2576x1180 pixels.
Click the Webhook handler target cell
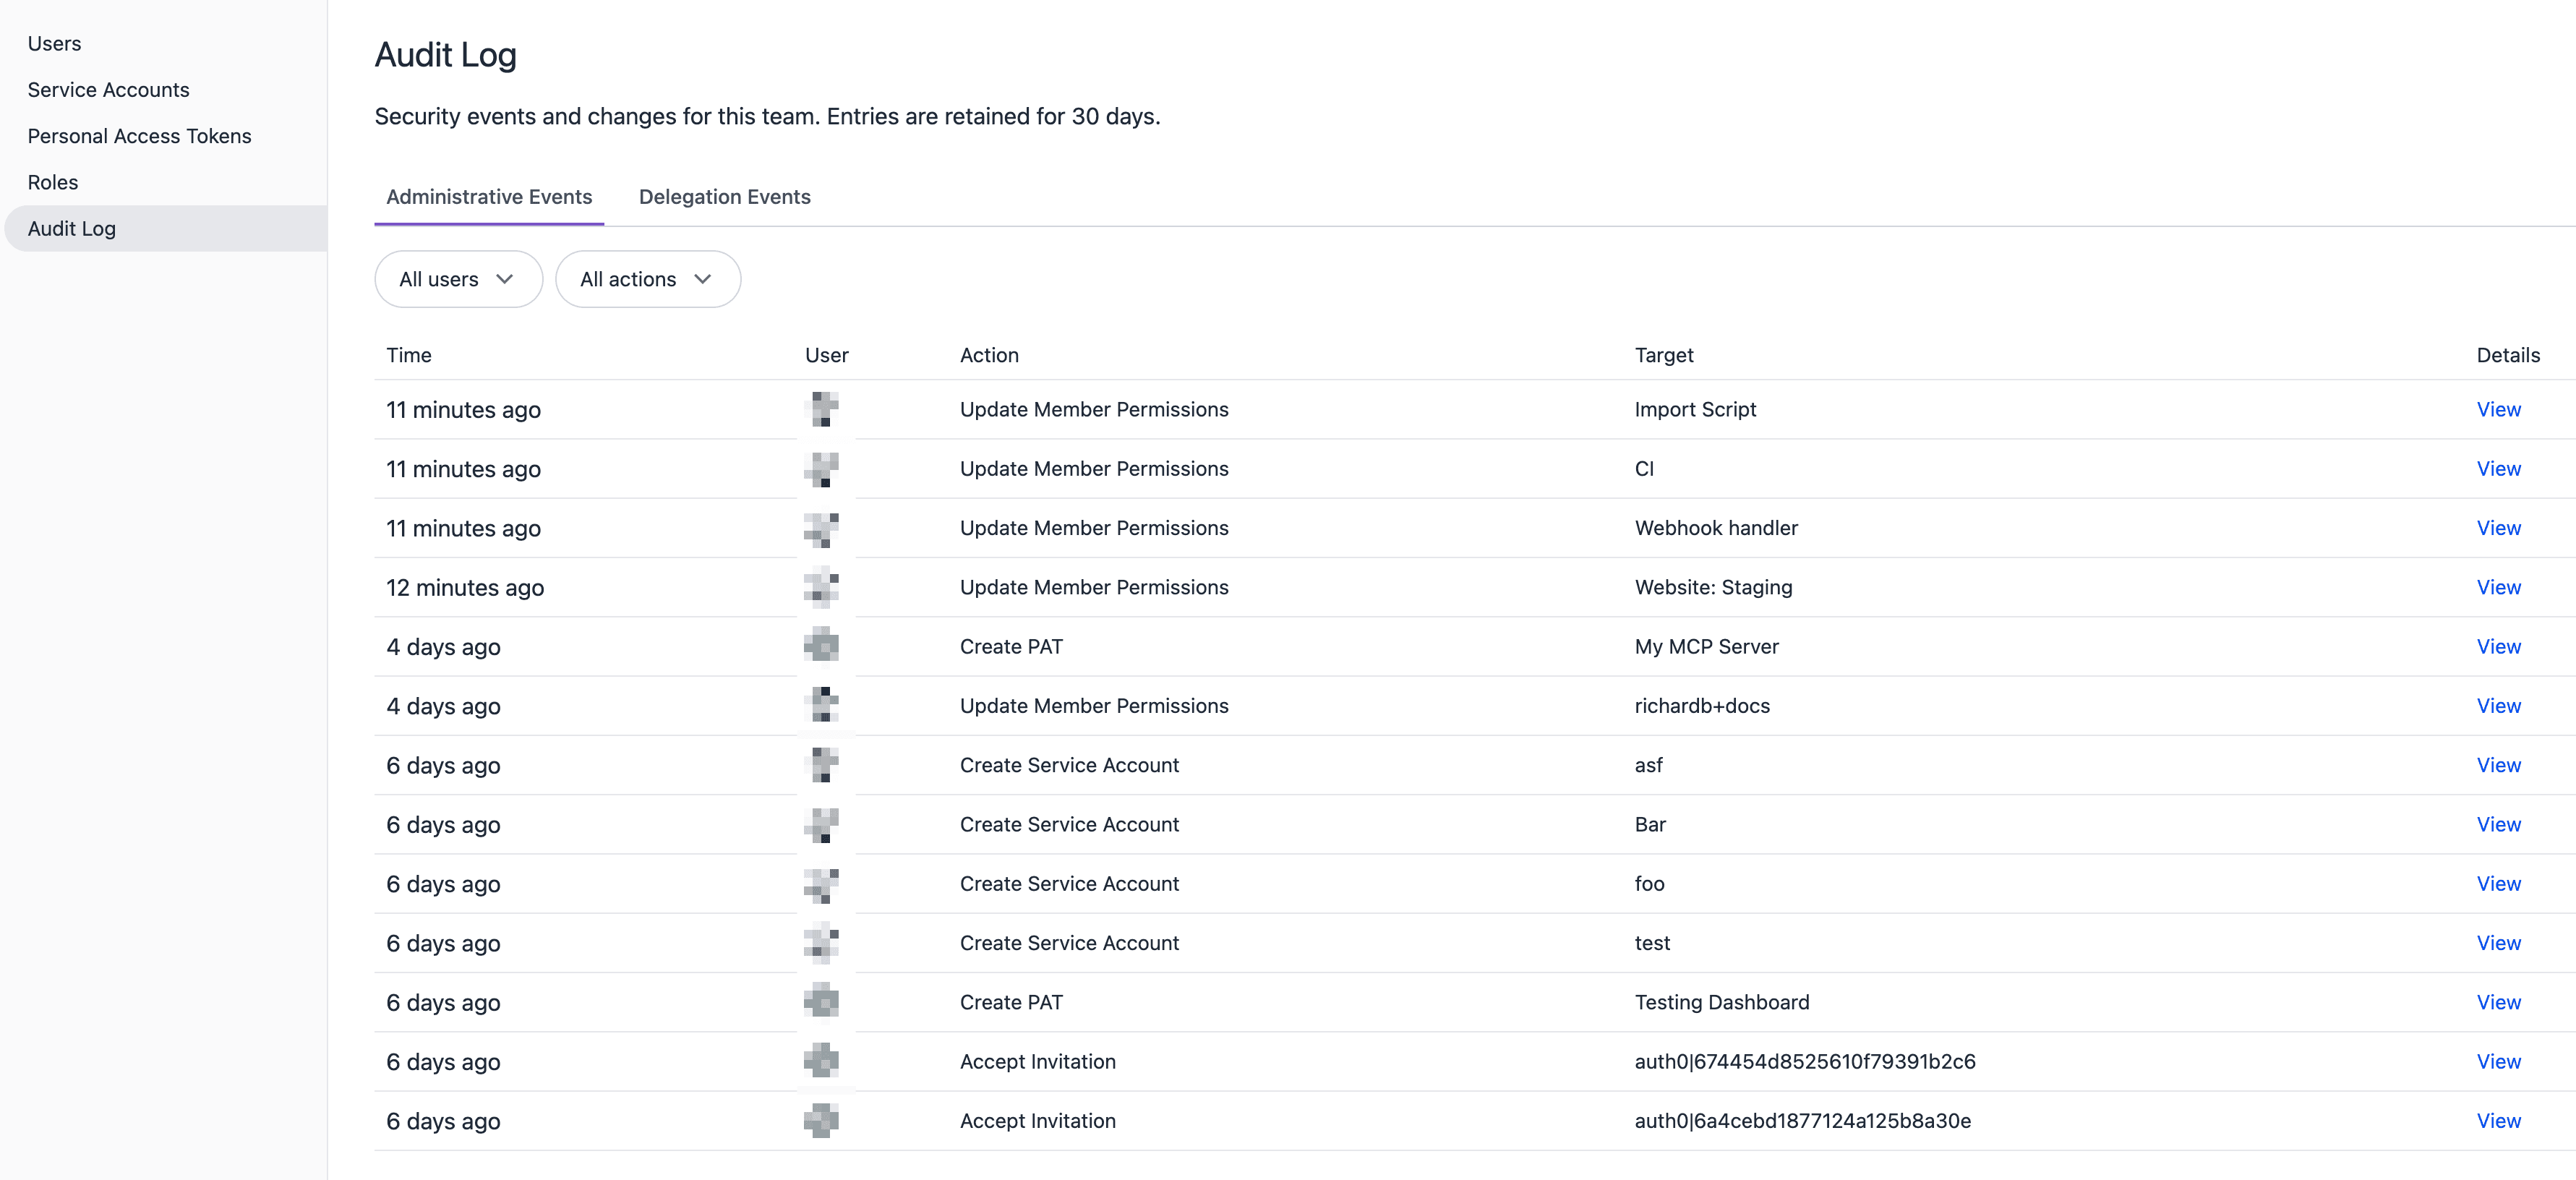1716,528
